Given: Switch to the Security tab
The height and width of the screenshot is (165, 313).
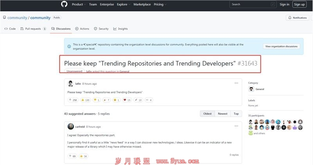Looking at the screenshot, I should click(101, 29).
